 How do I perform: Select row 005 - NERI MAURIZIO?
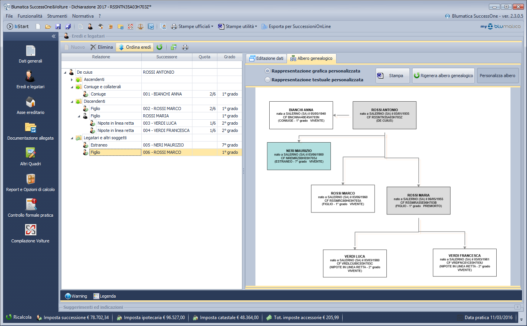pos(152,145)
